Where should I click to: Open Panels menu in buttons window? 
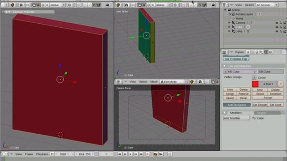[239, 52]
